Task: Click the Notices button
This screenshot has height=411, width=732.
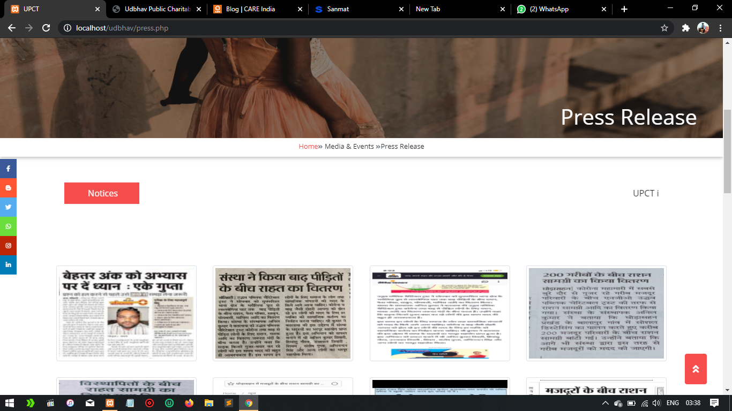Action: pos(102,193)
